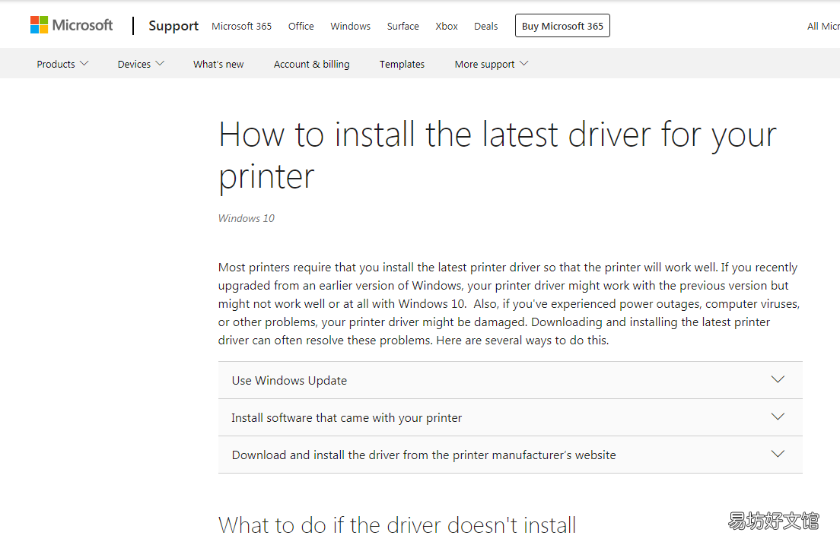
Task: Expand the Use Windows Update section
Action: (510, 380)
